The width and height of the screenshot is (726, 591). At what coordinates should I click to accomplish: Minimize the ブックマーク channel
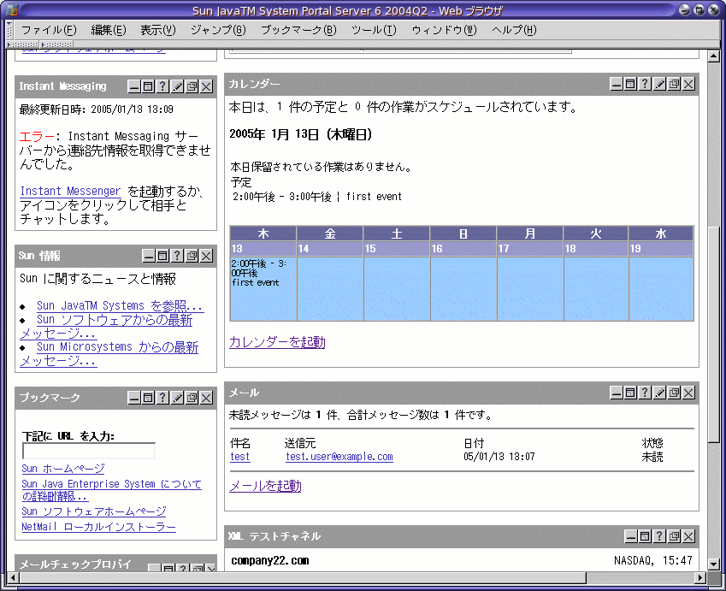click(x=133, y=398)
